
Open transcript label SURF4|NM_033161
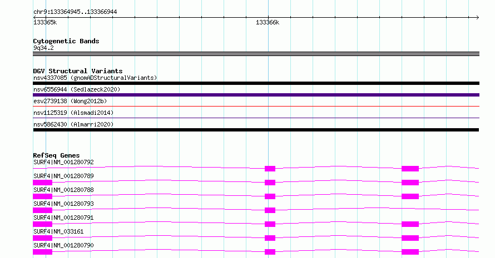coord(58,231)
